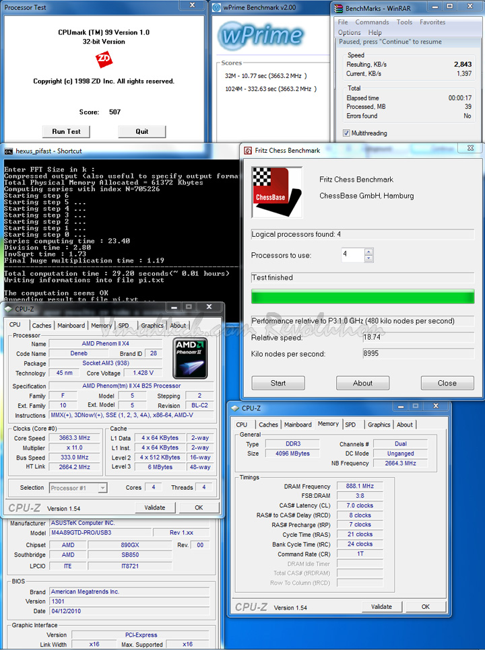This screenshot has width=485, height=650.
Task: Click the ChessBase logo image
Action: [x=277, y=192]
